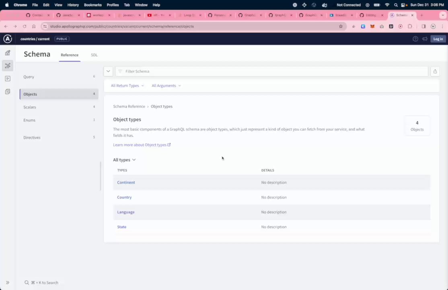Image resolution: width=448 pixels, height=290 pixels.
Task: Open the tab search dropdown arrow
Action: (x=443, y=15)
